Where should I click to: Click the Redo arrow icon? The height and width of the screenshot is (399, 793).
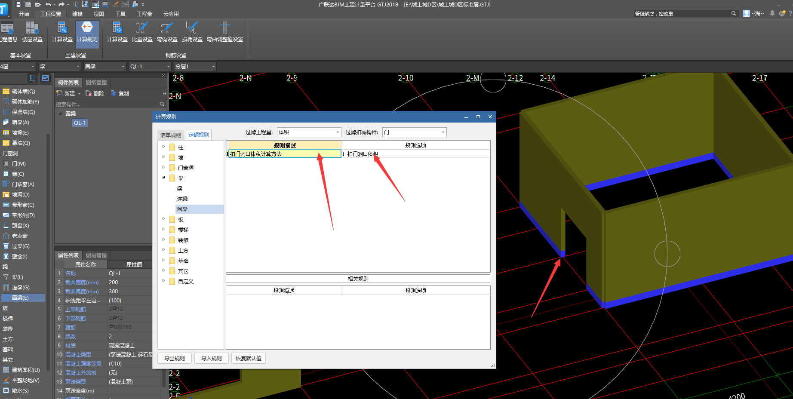(x=61, y=4)
